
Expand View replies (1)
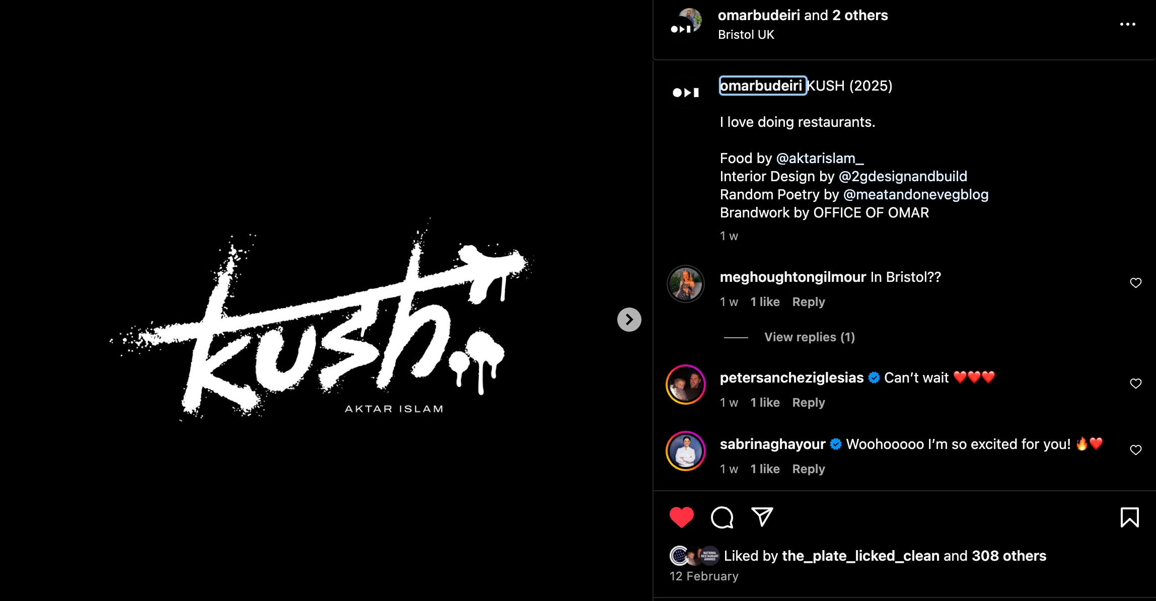point(810,337)
